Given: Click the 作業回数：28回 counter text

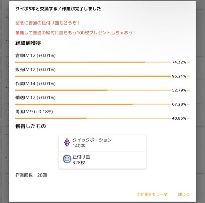Looking at the screenshot, I should (31, 175).
